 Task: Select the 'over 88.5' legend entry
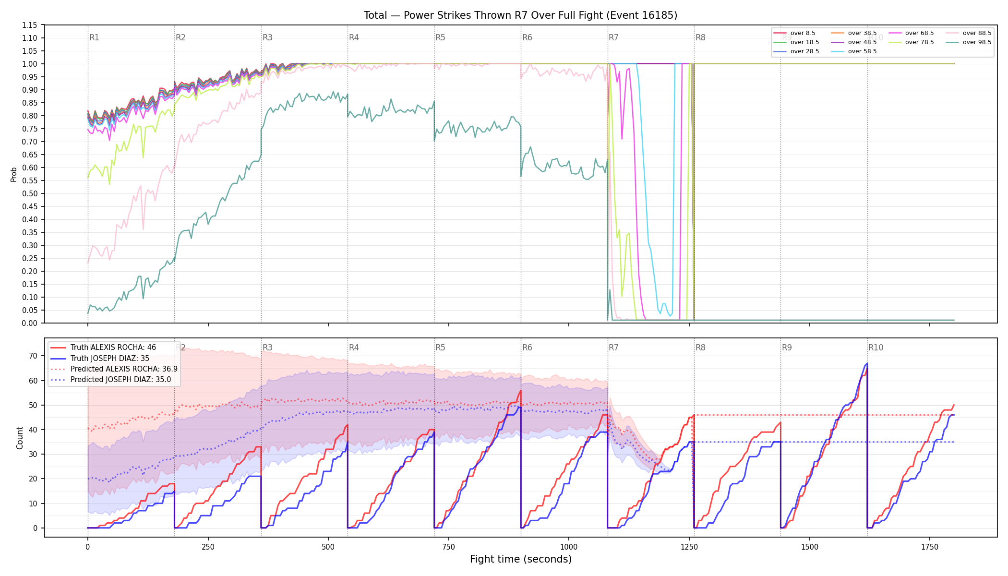(969, 33)
